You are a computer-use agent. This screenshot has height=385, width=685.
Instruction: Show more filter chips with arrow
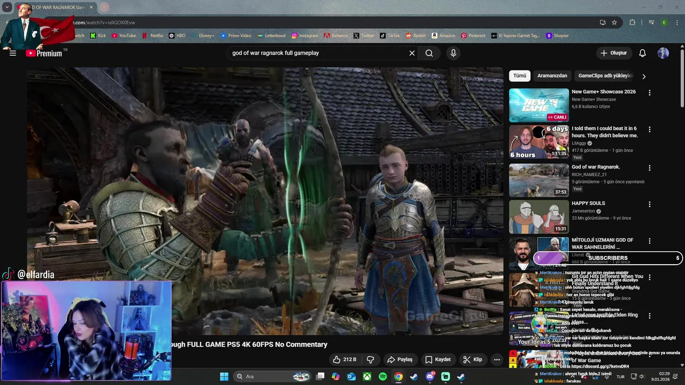pos(644,76)
